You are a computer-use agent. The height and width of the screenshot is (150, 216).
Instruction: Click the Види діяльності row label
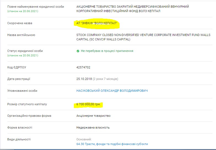[x=19, y=139]
